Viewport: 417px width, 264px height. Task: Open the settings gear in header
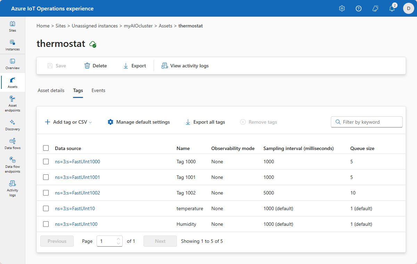(342, 8)
